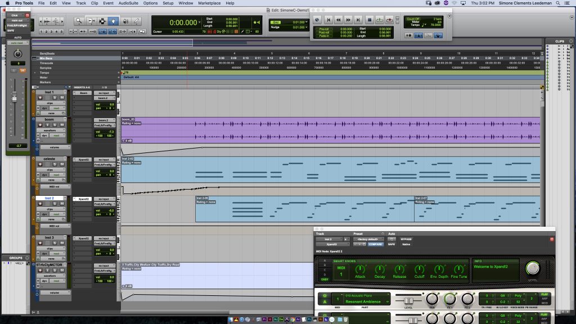Click the Play button in transport
Viewport: 576px width, 324px height.
click(380, 20)
